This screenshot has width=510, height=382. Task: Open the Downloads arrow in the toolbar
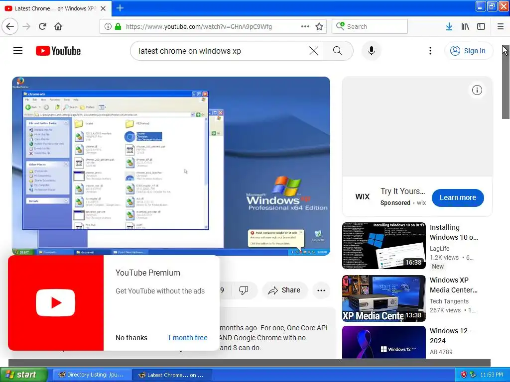pyautogui.click(x=449, y=26)
